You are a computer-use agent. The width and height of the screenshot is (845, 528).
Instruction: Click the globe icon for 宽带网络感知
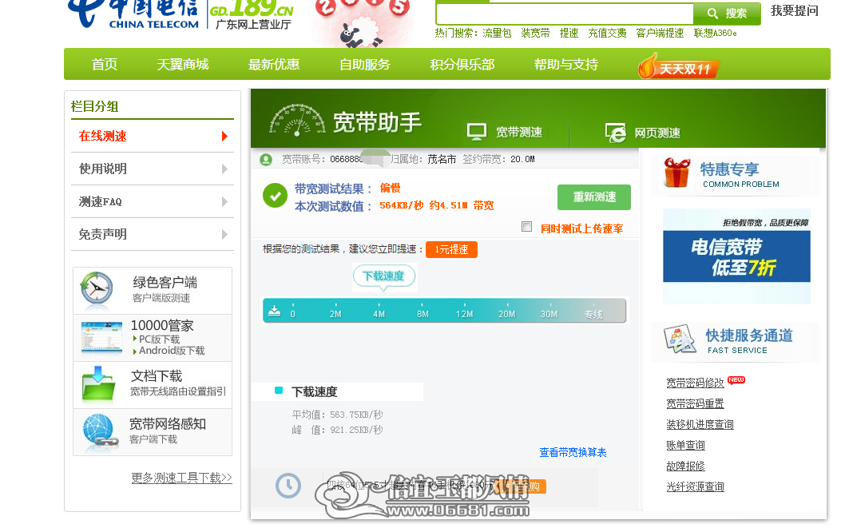coord(100,431)
